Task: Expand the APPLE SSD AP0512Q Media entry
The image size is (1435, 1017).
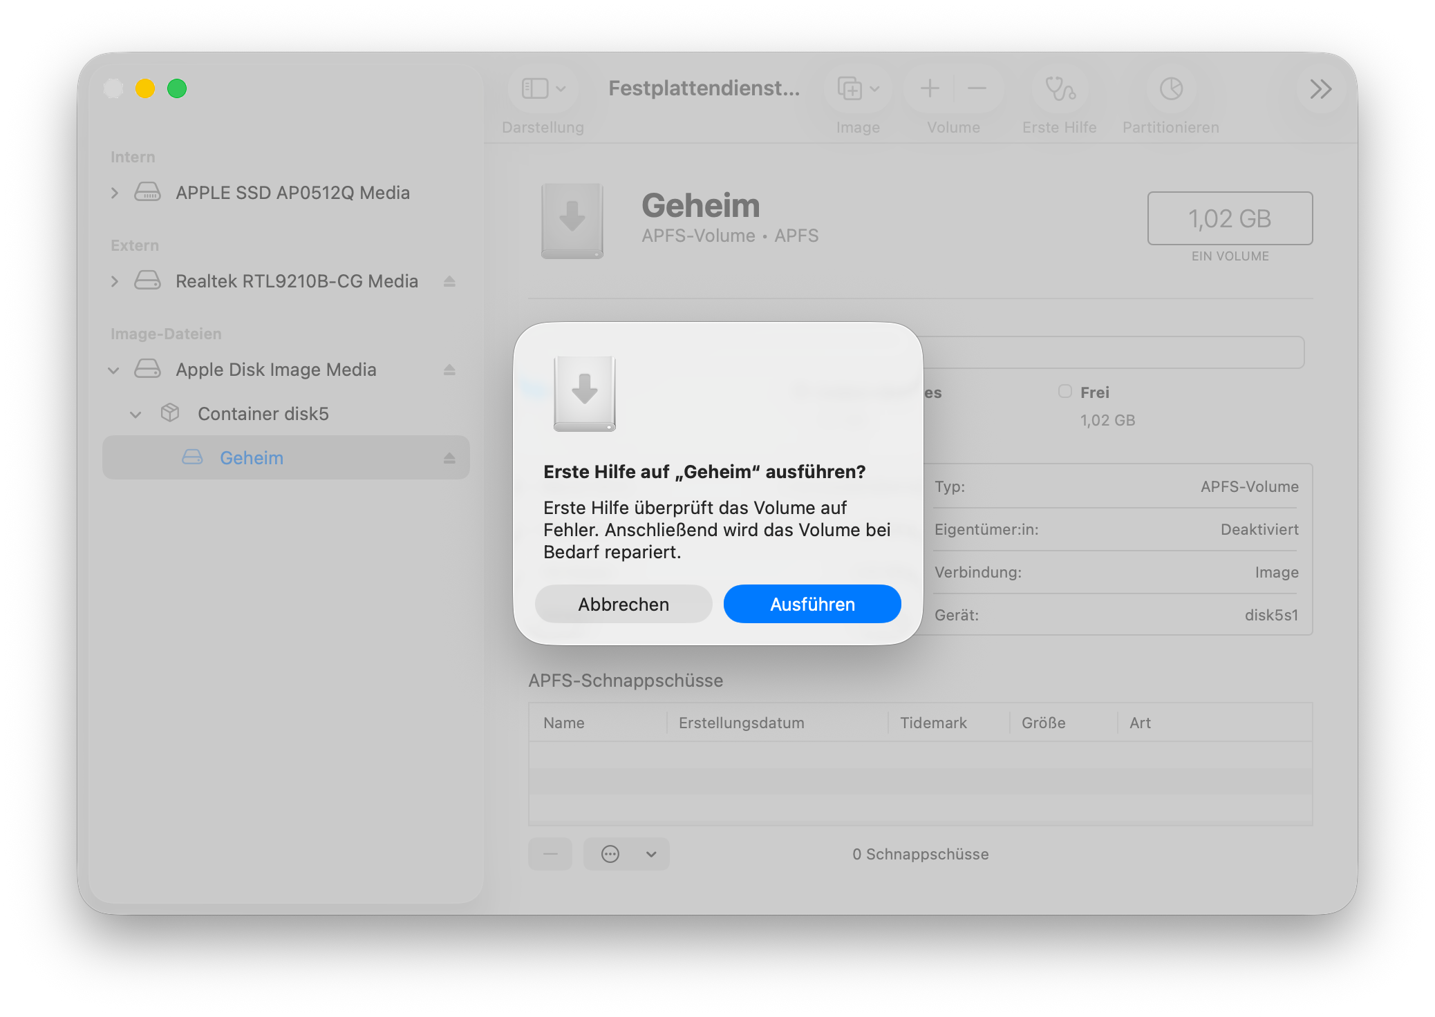Action: point(115,193)
